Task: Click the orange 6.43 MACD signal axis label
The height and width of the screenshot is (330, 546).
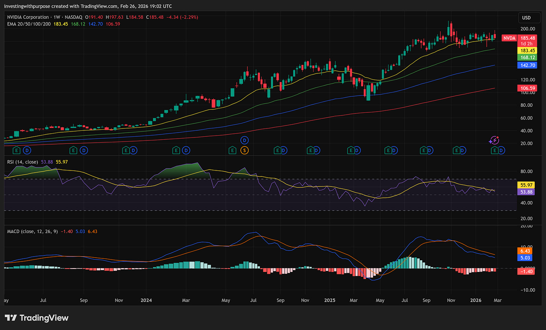Action: pos(525,251)
